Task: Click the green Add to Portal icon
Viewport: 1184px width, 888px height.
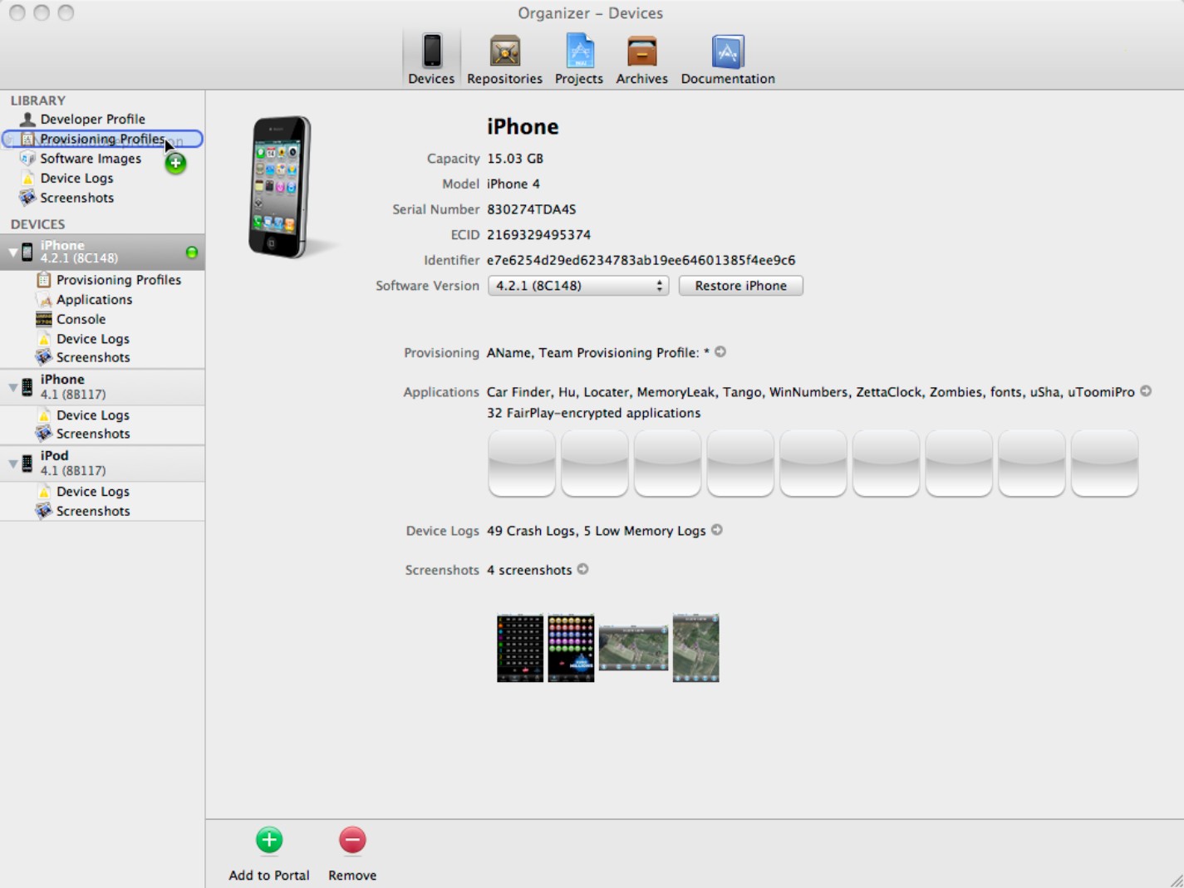Action: click(269, 841)
